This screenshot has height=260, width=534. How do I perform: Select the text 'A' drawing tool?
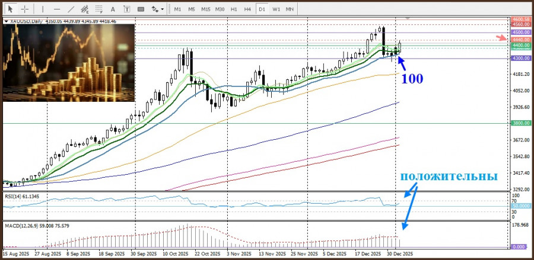[113, 9]
